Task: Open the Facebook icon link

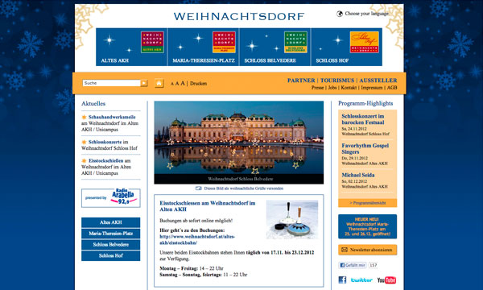Action: click(x=342, y=280)
